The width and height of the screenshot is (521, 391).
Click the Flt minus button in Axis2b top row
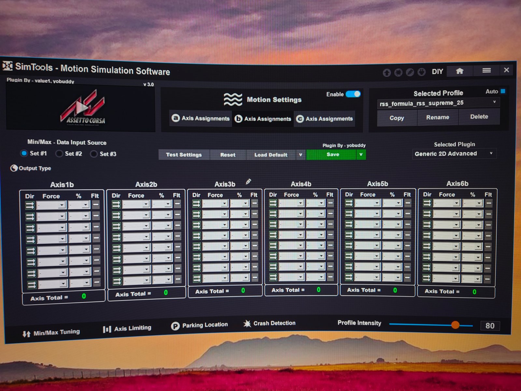(177, 204)
